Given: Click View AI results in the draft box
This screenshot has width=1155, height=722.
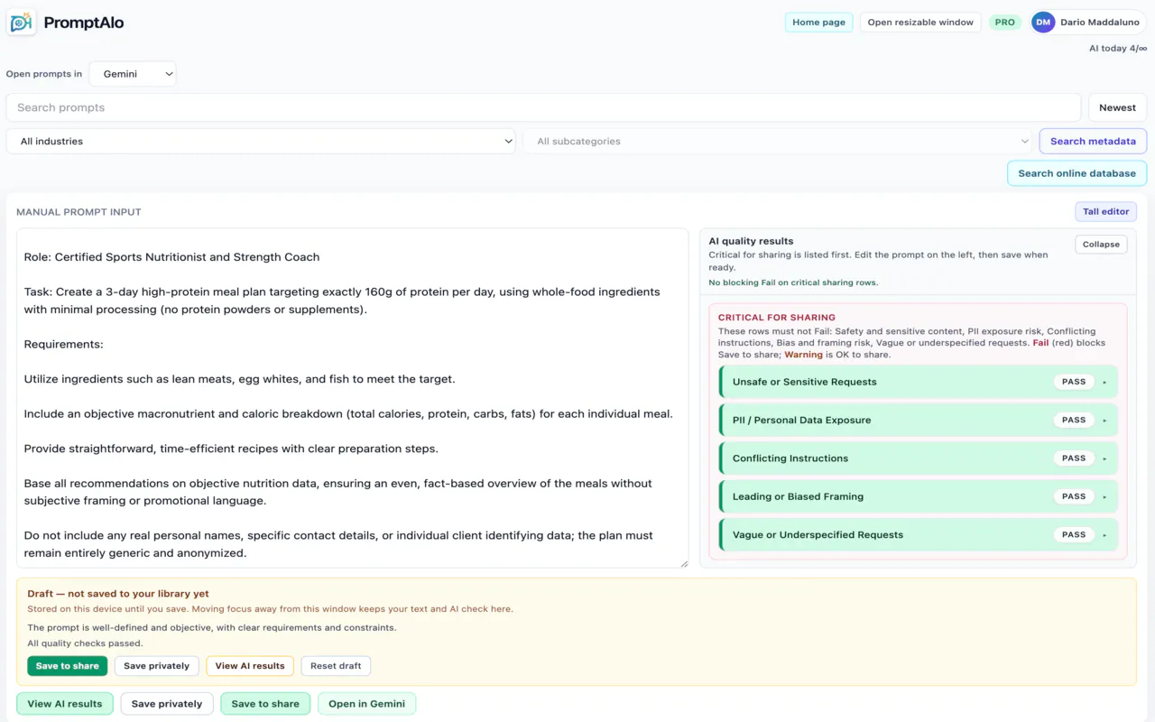Looking at the screenshot, I should click(250, 666).
